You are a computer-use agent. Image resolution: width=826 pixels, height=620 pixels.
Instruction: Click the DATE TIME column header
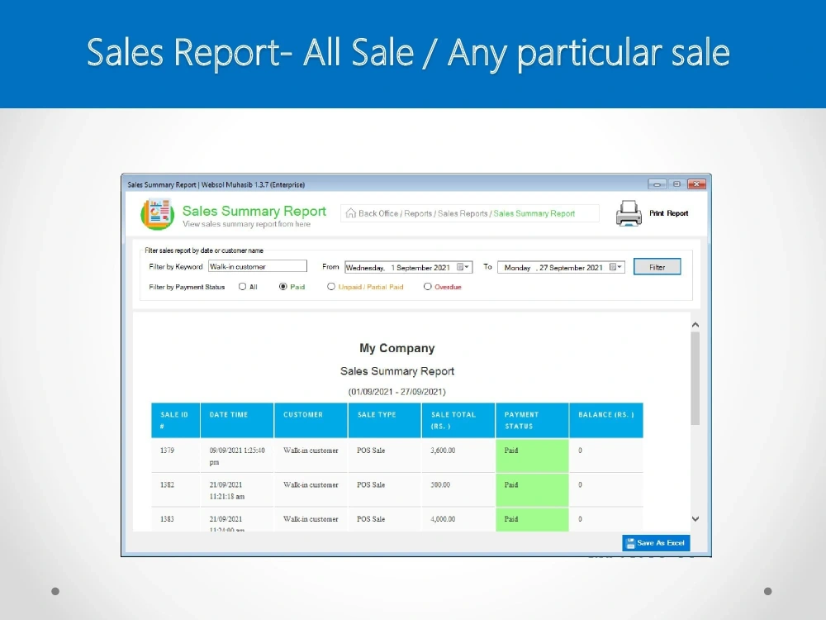(237, 420)
